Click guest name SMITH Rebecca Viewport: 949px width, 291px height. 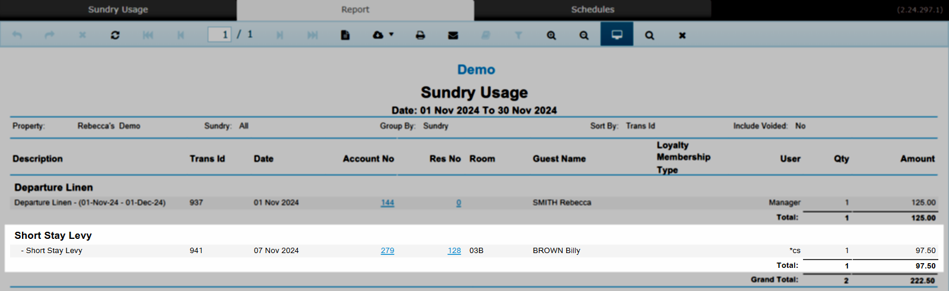click(561, 203)
